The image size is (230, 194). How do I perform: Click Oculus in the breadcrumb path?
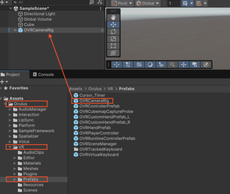pos(95,89)
